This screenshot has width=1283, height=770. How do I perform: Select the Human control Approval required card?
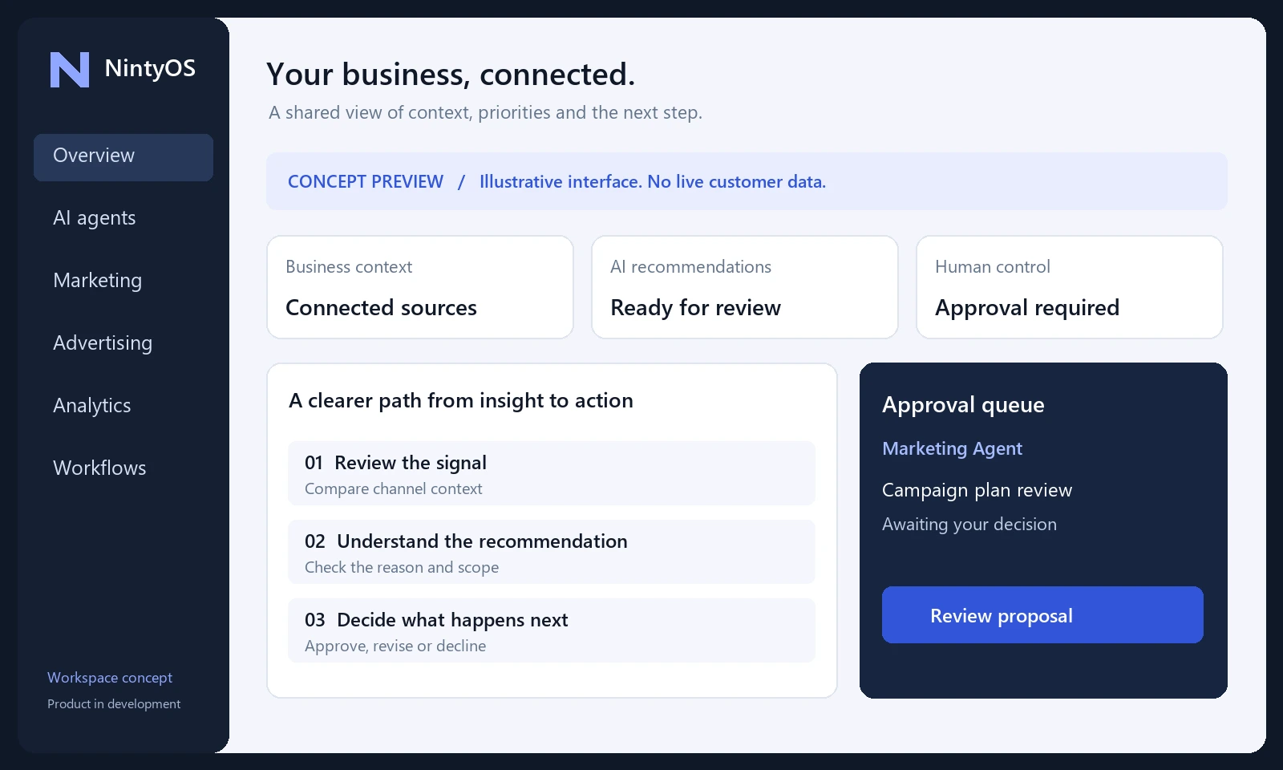(1070, 287)
